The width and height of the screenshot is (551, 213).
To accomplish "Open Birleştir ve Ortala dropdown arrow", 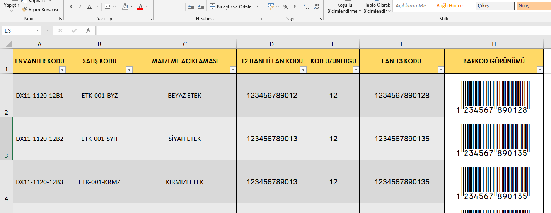I will click(257, 7).
